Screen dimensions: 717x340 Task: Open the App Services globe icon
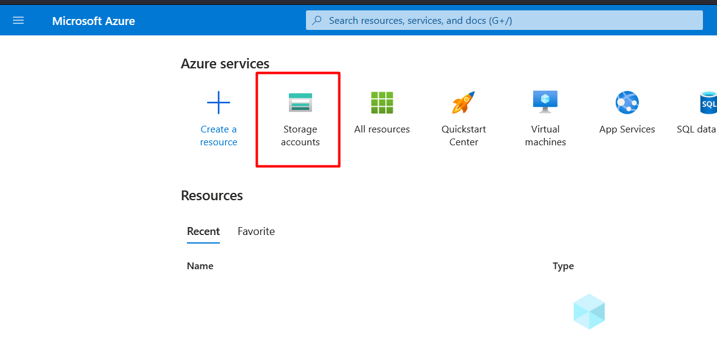pos(627,103)
